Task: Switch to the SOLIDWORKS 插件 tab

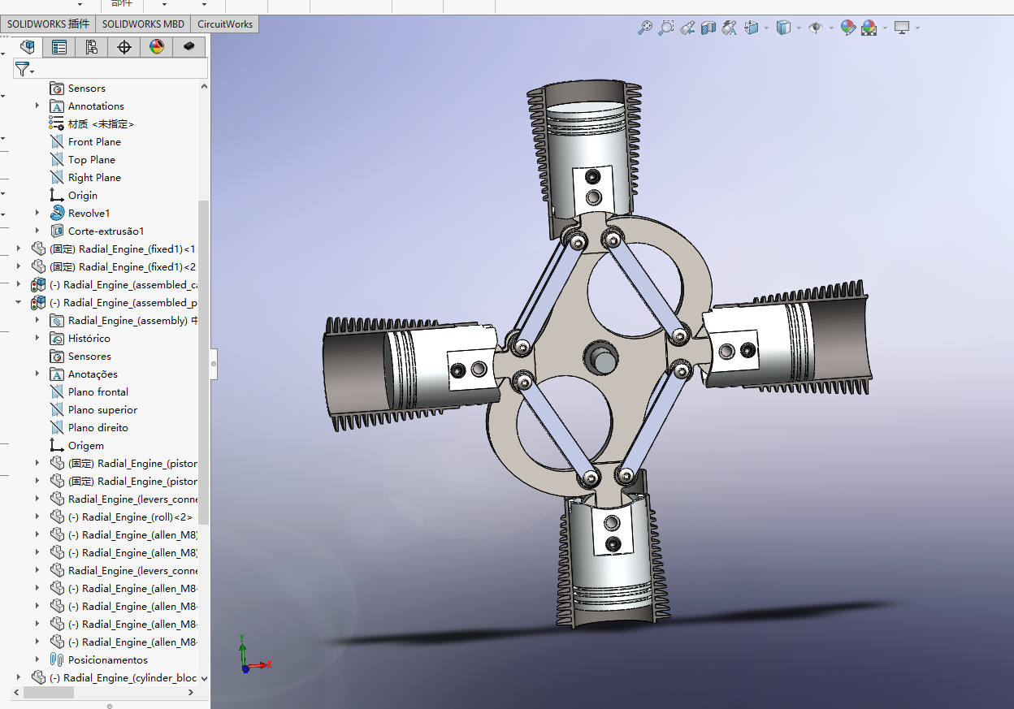Action: [48, 24]
